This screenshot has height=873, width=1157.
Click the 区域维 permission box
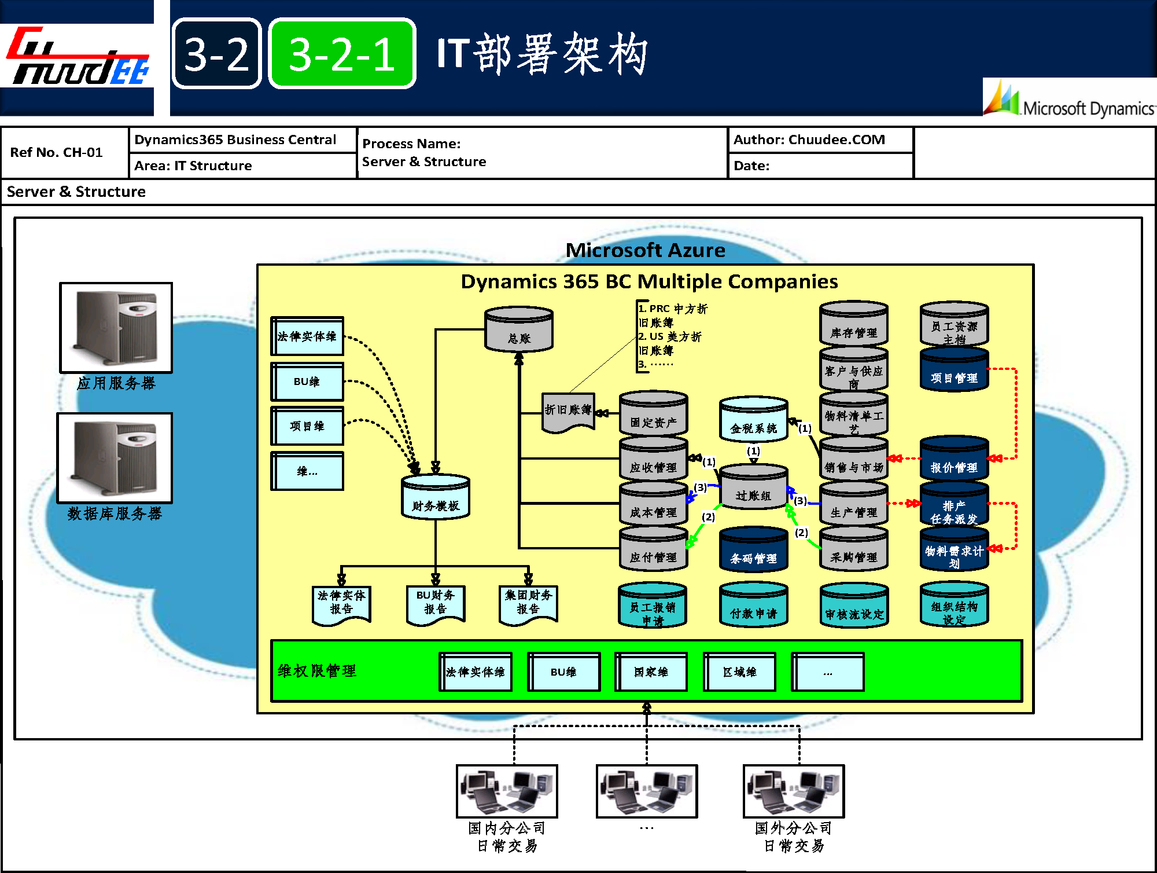coord(739,672)
